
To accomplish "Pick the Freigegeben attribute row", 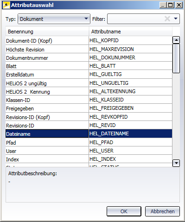I will [89, 108].
